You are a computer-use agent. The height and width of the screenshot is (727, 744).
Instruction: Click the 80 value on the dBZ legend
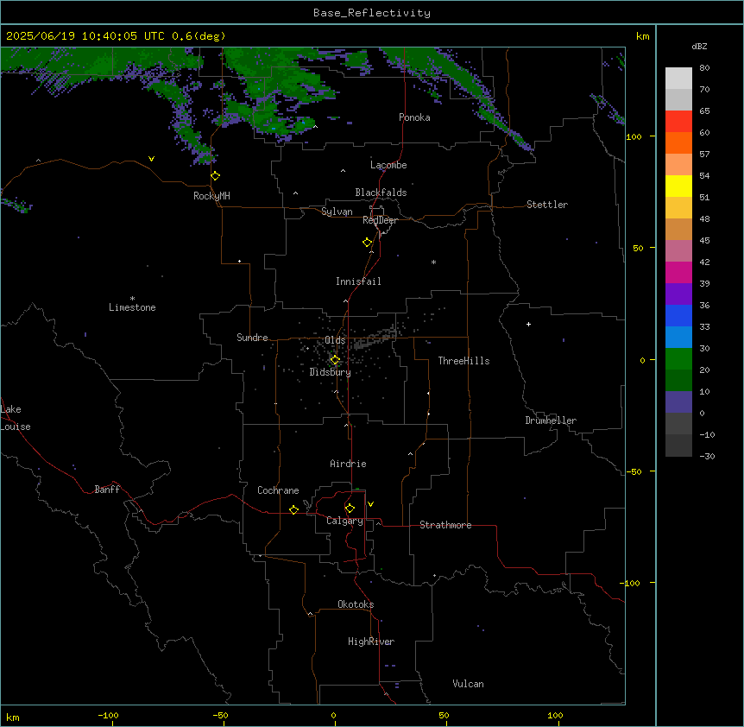(704, 68)
